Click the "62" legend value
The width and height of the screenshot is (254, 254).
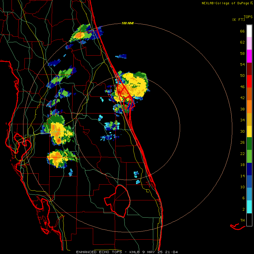tap(242, 42)
